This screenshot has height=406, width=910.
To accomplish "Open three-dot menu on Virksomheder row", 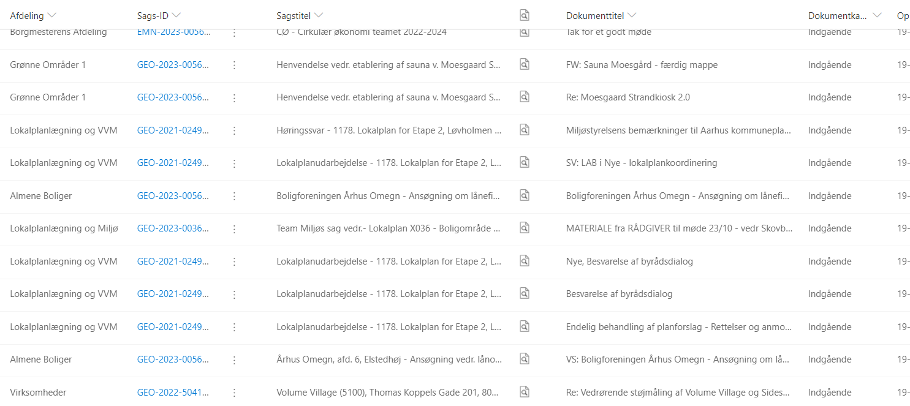I will pos(234,393).
